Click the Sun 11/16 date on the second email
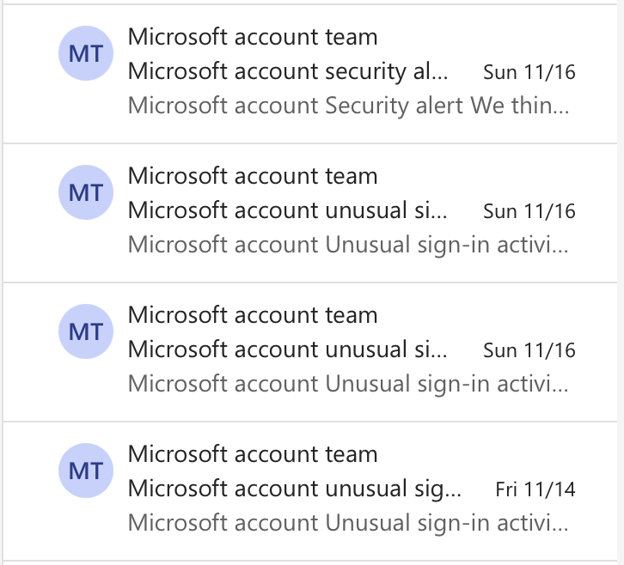This screenshot has width=624, height=565. [x=529, y=211]
